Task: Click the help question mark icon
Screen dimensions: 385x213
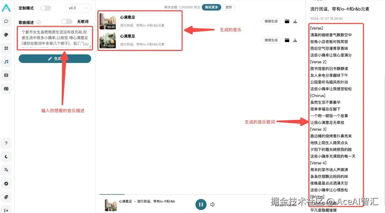Action: (6, 143)
